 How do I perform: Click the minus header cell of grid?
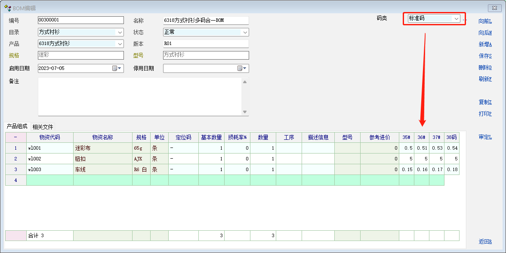(15, 137)
